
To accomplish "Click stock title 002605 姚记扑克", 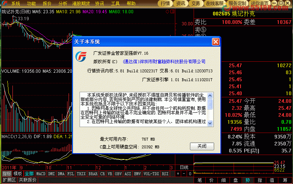I will pyautogui.click(x=234, y=14).
